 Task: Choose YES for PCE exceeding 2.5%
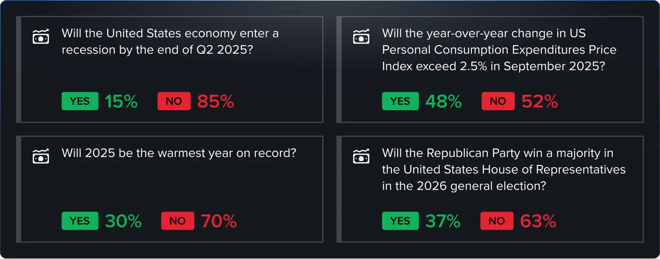point(400,101)
